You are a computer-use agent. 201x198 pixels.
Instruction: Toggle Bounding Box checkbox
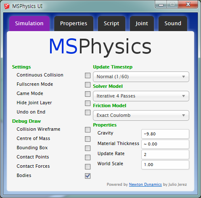87,148
